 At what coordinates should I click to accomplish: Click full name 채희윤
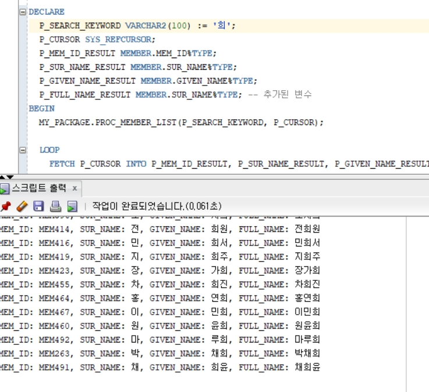pyautogui.click(x=307, y=367)
